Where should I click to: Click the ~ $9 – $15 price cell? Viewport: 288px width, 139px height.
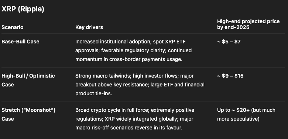(x=230, y=76)
